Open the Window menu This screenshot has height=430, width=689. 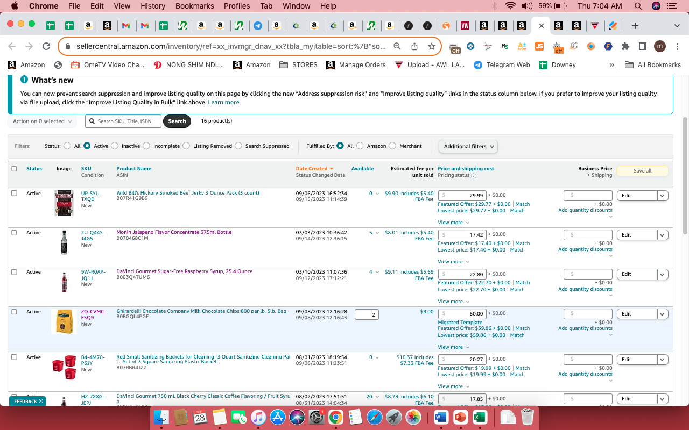coord(297,6)
